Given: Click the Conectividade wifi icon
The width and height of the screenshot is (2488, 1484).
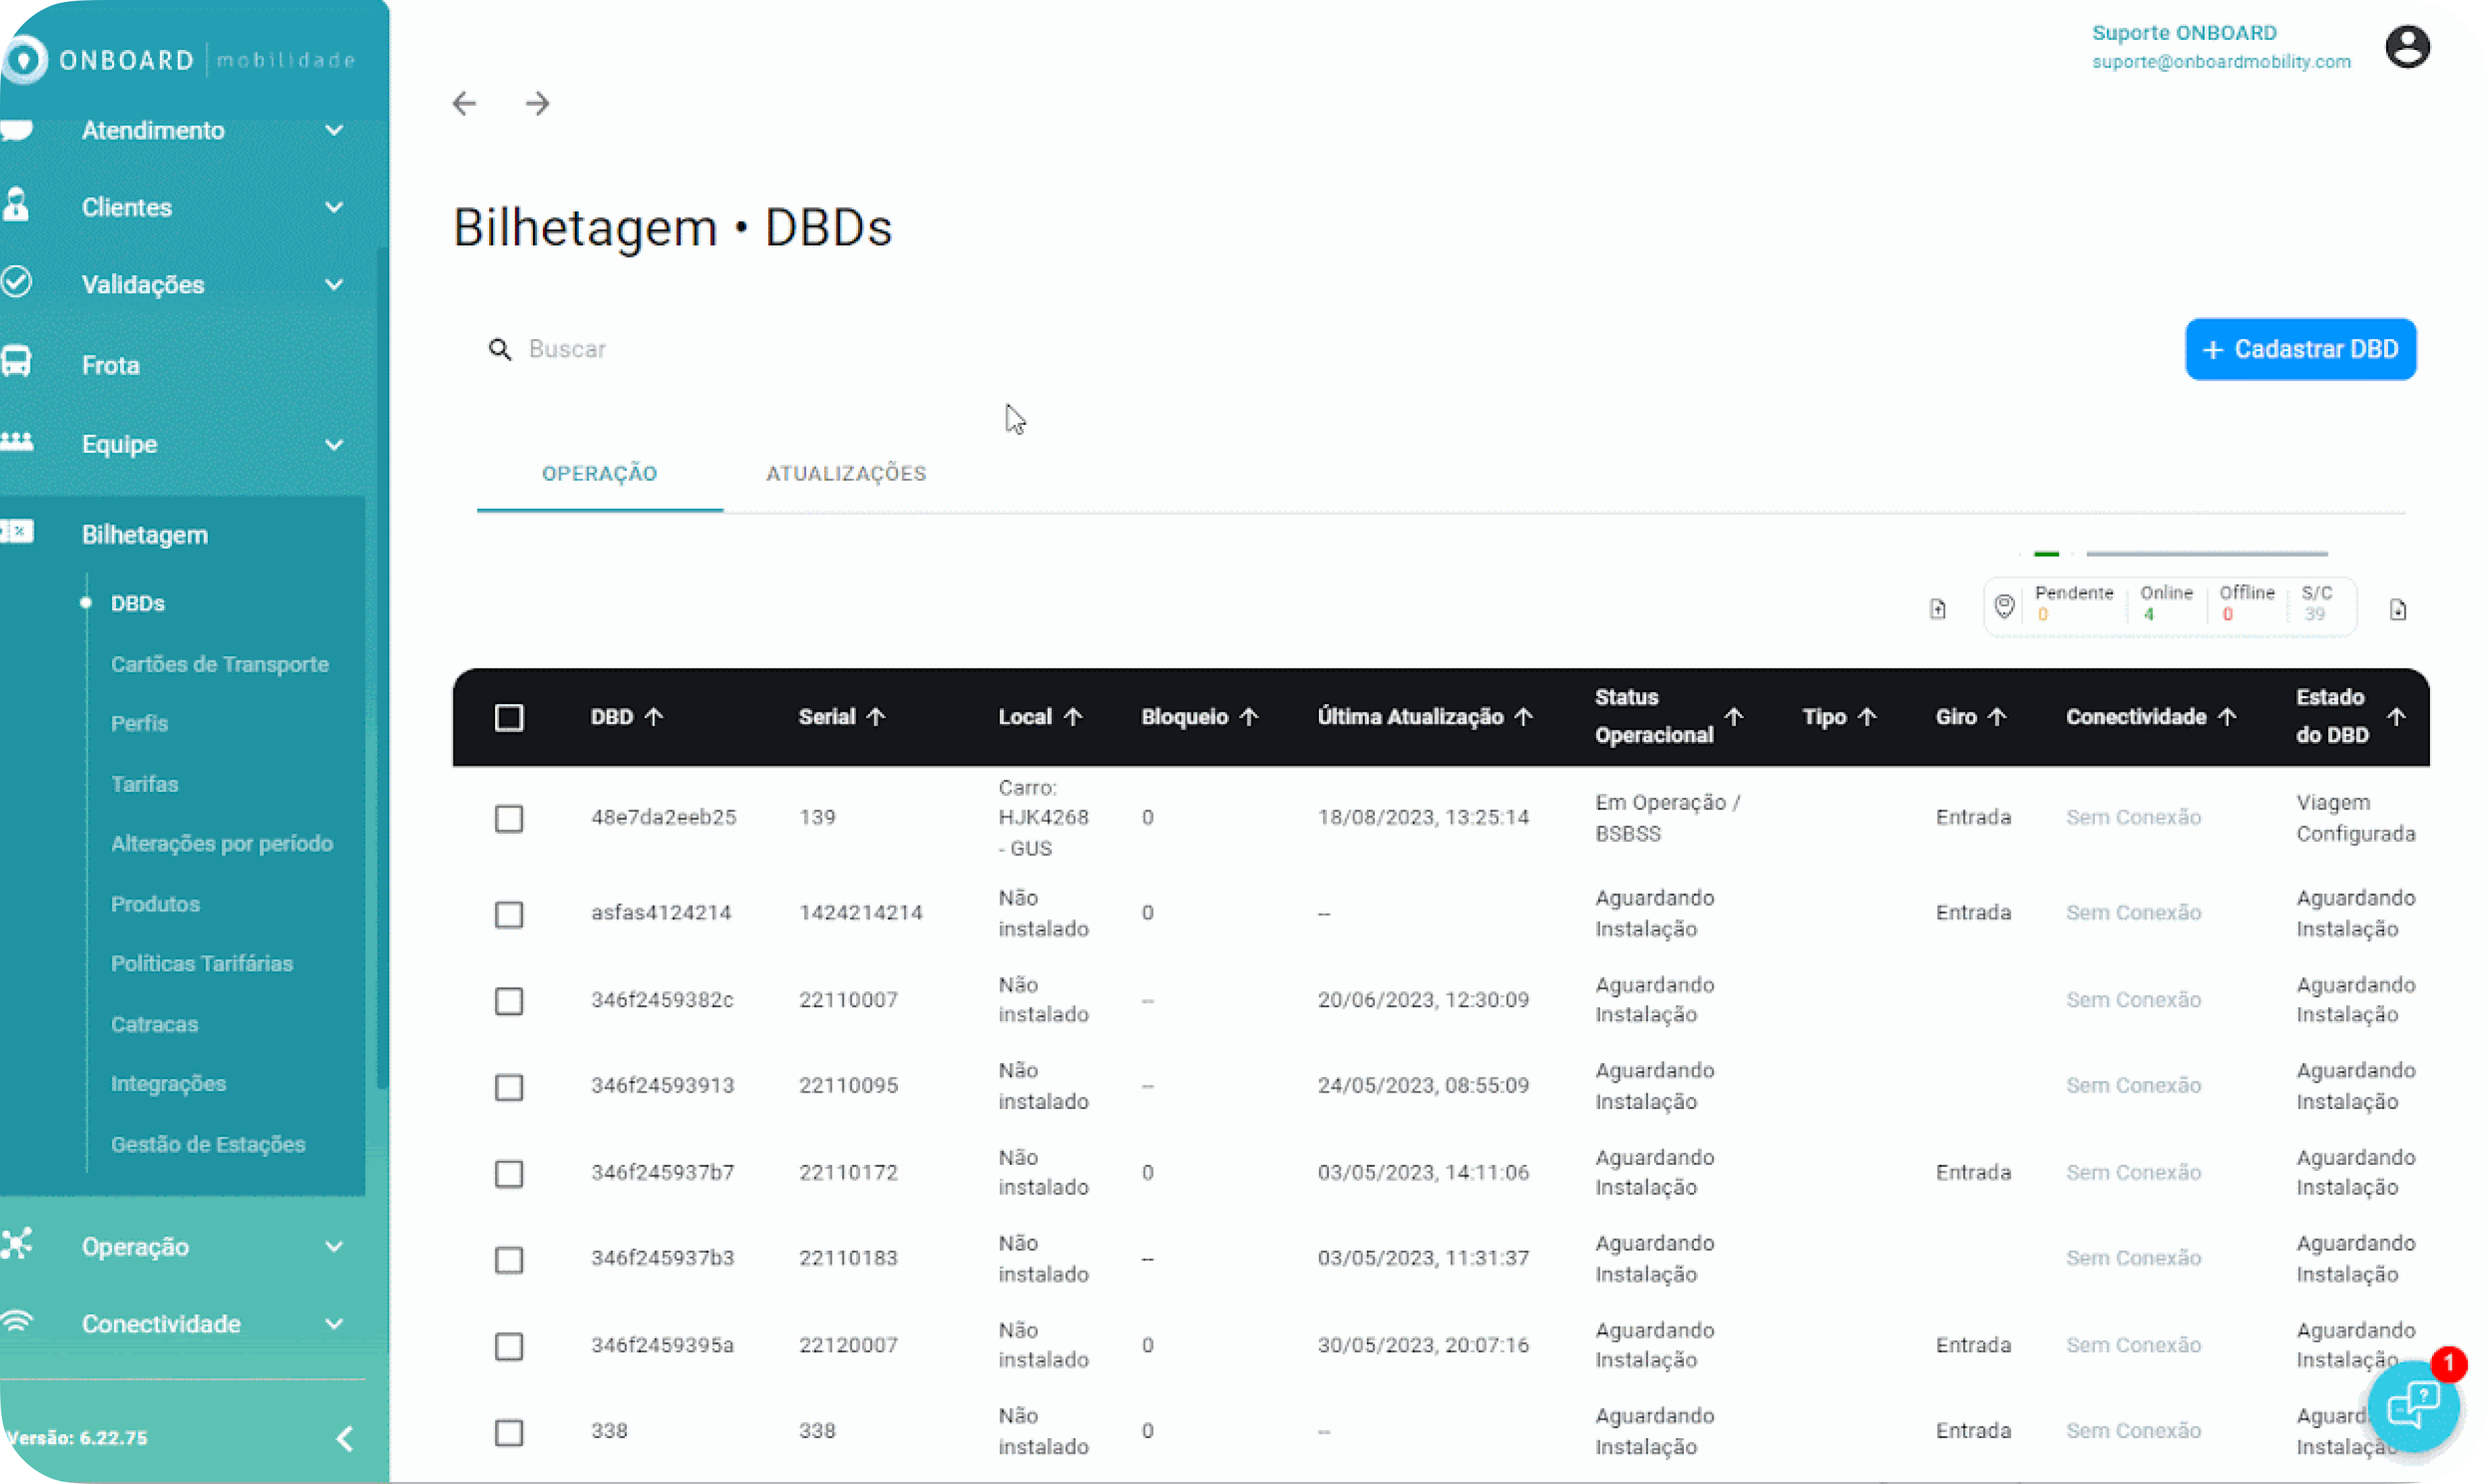Looking at the screenshot, I should coord(17,1322).
